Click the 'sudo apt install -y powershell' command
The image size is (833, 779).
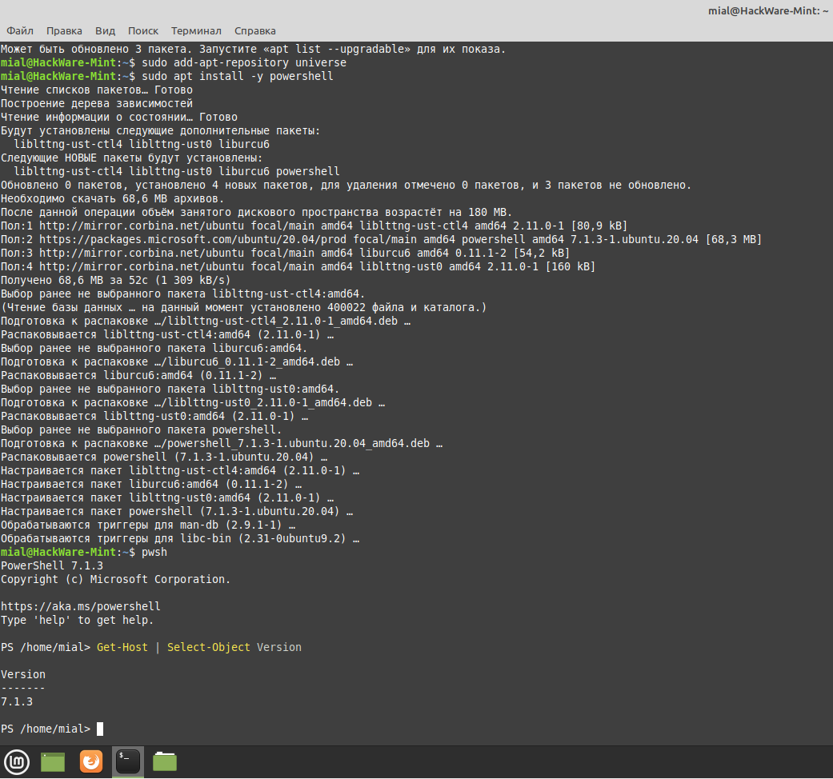tap(238, 76)
